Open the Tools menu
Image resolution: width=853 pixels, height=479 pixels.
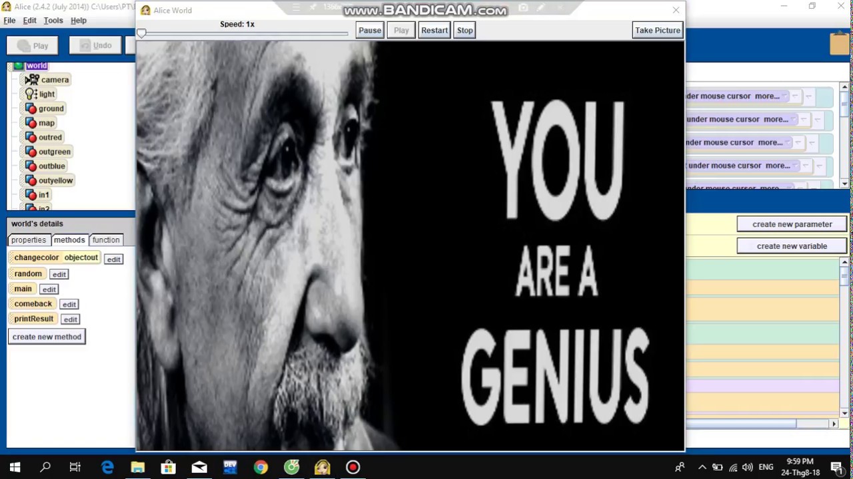click(x=53, y=21)
